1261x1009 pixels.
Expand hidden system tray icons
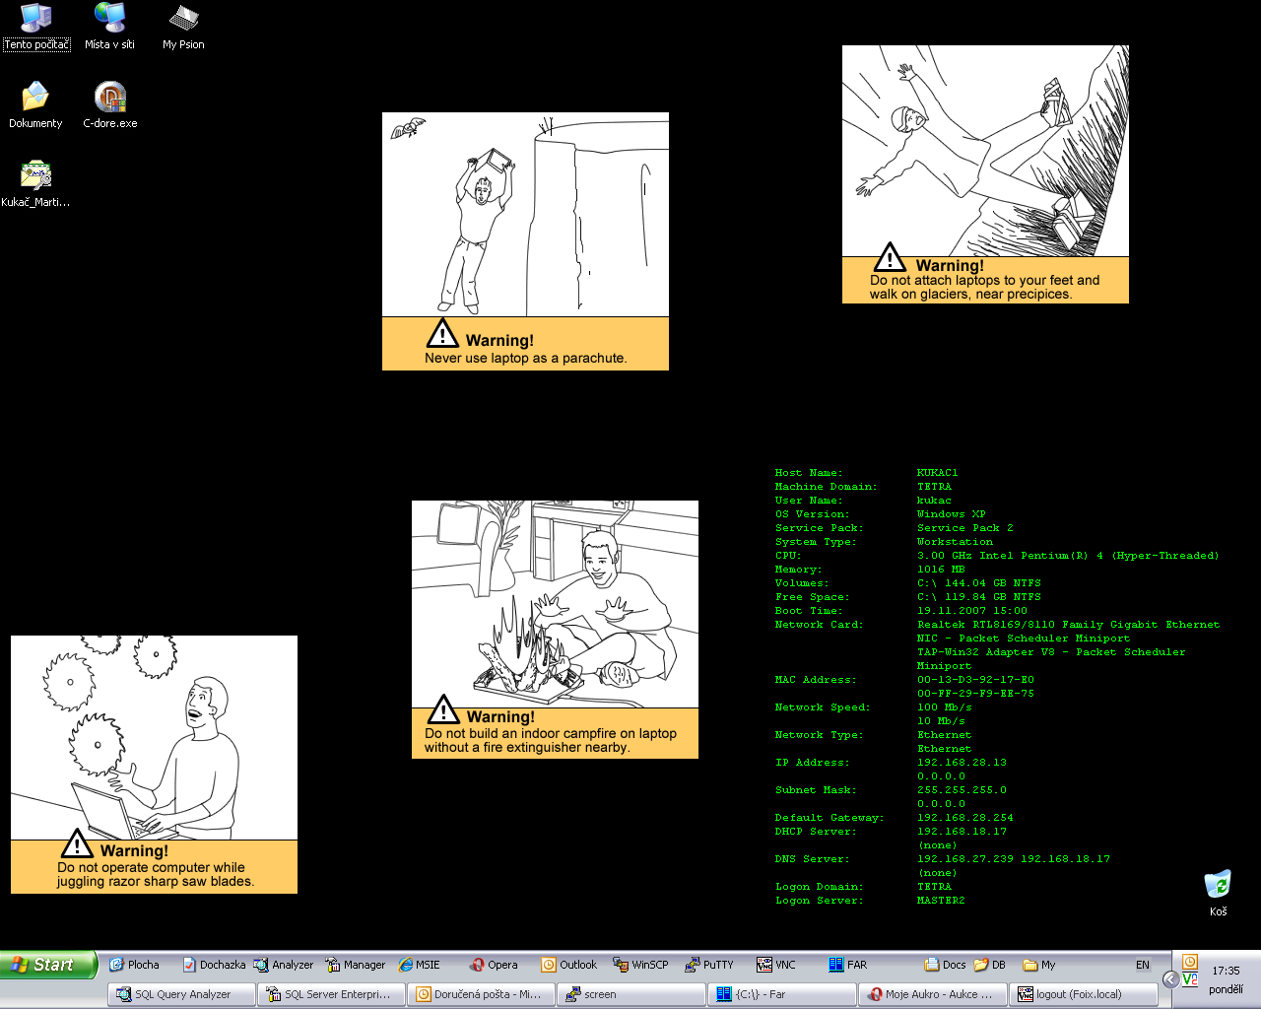(1170, 979)
